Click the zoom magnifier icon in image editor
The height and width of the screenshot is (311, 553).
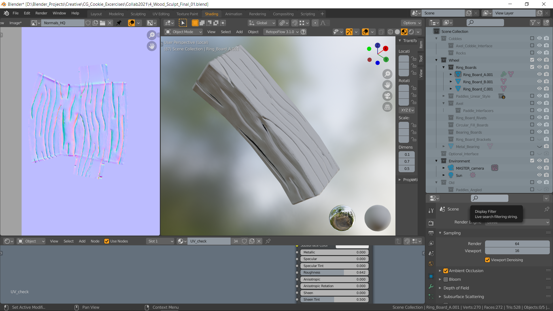tap(151, 35)
